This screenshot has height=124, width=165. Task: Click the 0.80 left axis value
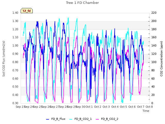point(15,62)
